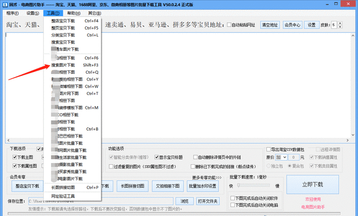This screenshot has height=216, width=358.
Task: Select the 巴巴相册下载 menu entry
Action: click(x=73, y=136)
